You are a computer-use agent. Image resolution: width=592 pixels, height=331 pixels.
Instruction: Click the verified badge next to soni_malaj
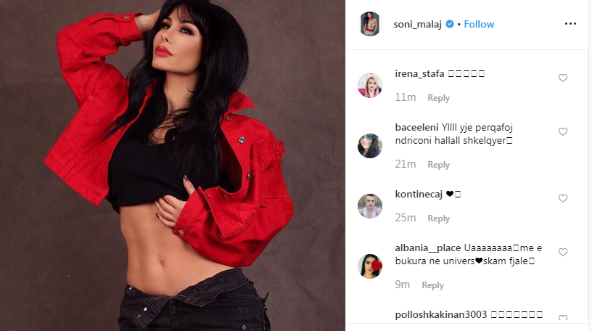click(449, 24)
